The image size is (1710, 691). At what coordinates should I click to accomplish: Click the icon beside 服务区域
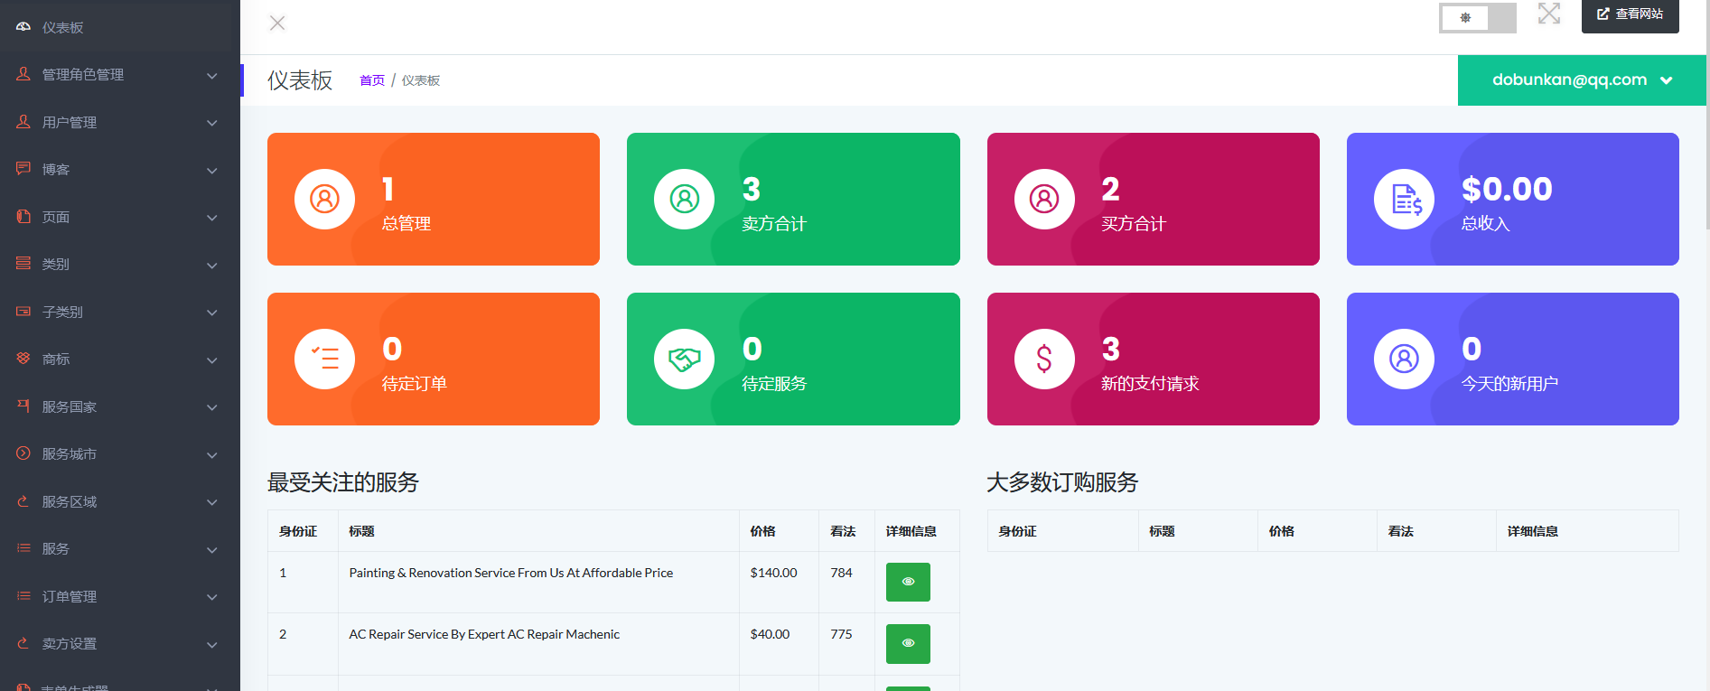click(23, 500)
